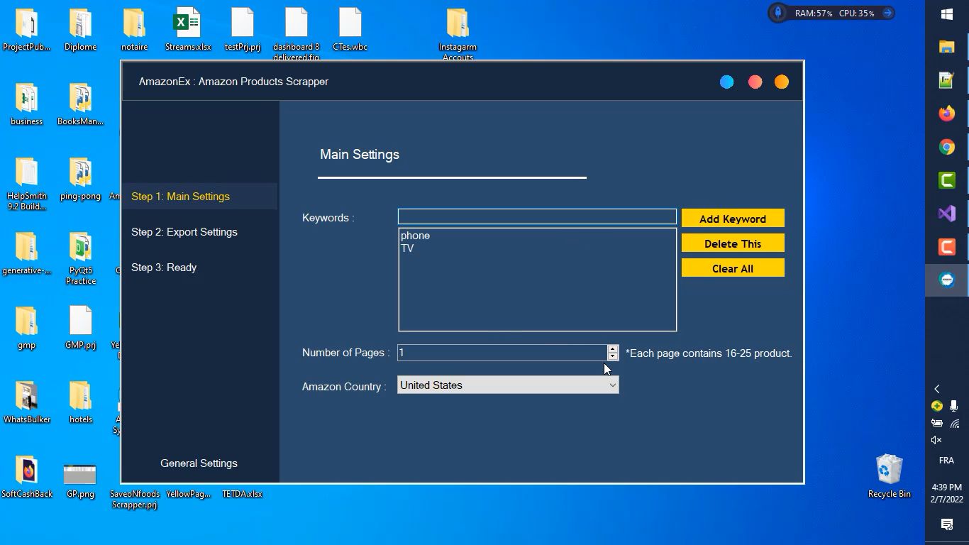The image size is (969, 545).
Task: Increase Number of Pages with up arrow
Action: pos(612,348)
